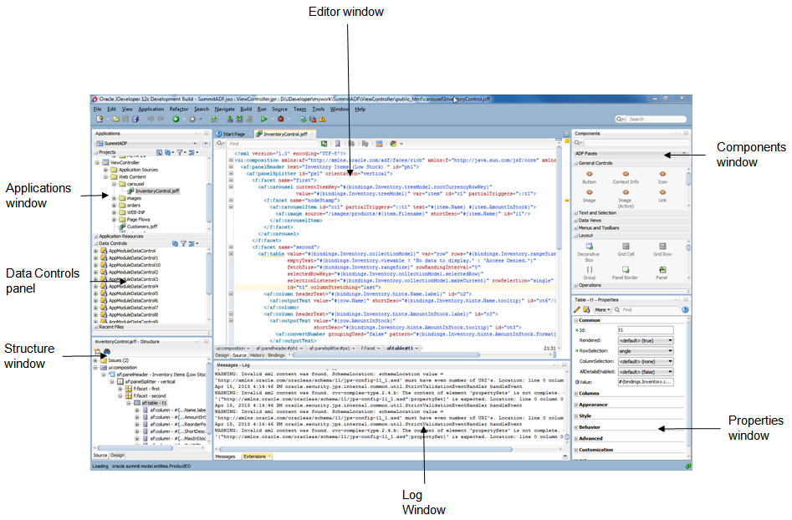
Task: Click the binoculars icon in Structure window
Action: point(107,351)
